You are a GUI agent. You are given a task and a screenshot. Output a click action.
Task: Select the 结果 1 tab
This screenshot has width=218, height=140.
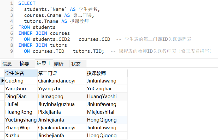44,63
